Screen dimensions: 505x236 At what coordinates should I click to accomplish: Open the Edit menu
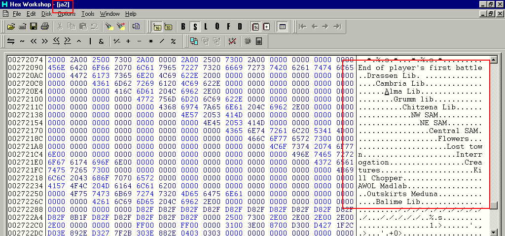coord(31,14)
